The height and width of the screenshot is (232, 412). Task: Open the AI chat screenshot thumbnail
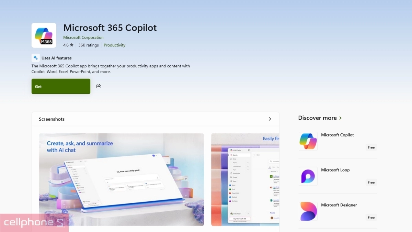tap(121, 179)
